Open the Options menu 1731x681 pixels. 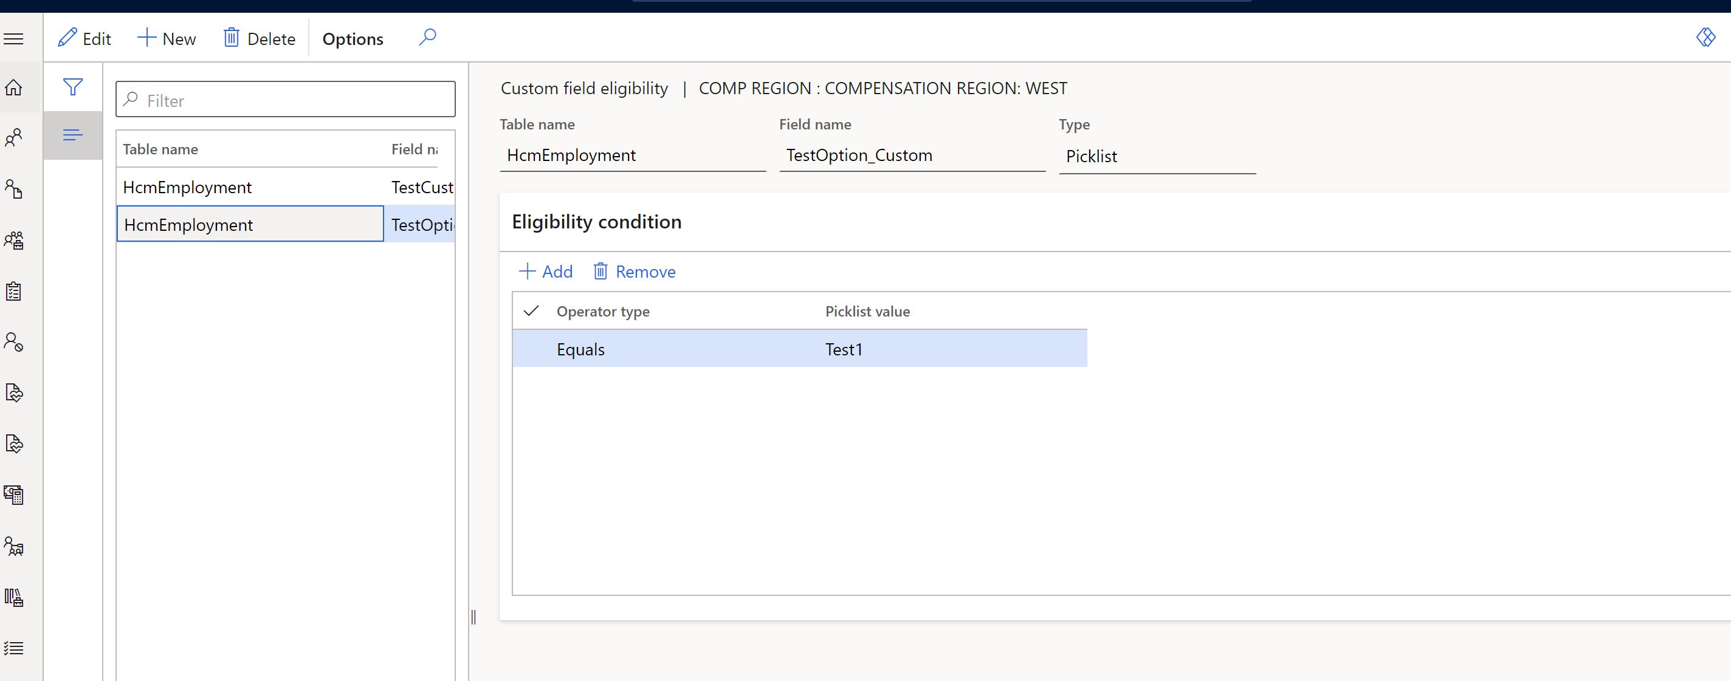coord(352,39)
